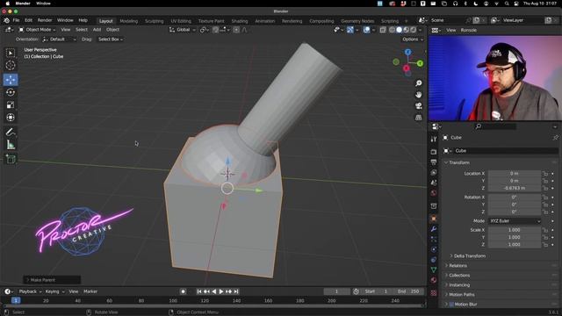Toggle snapping magnet icon
562x316 pixels.
216,30
